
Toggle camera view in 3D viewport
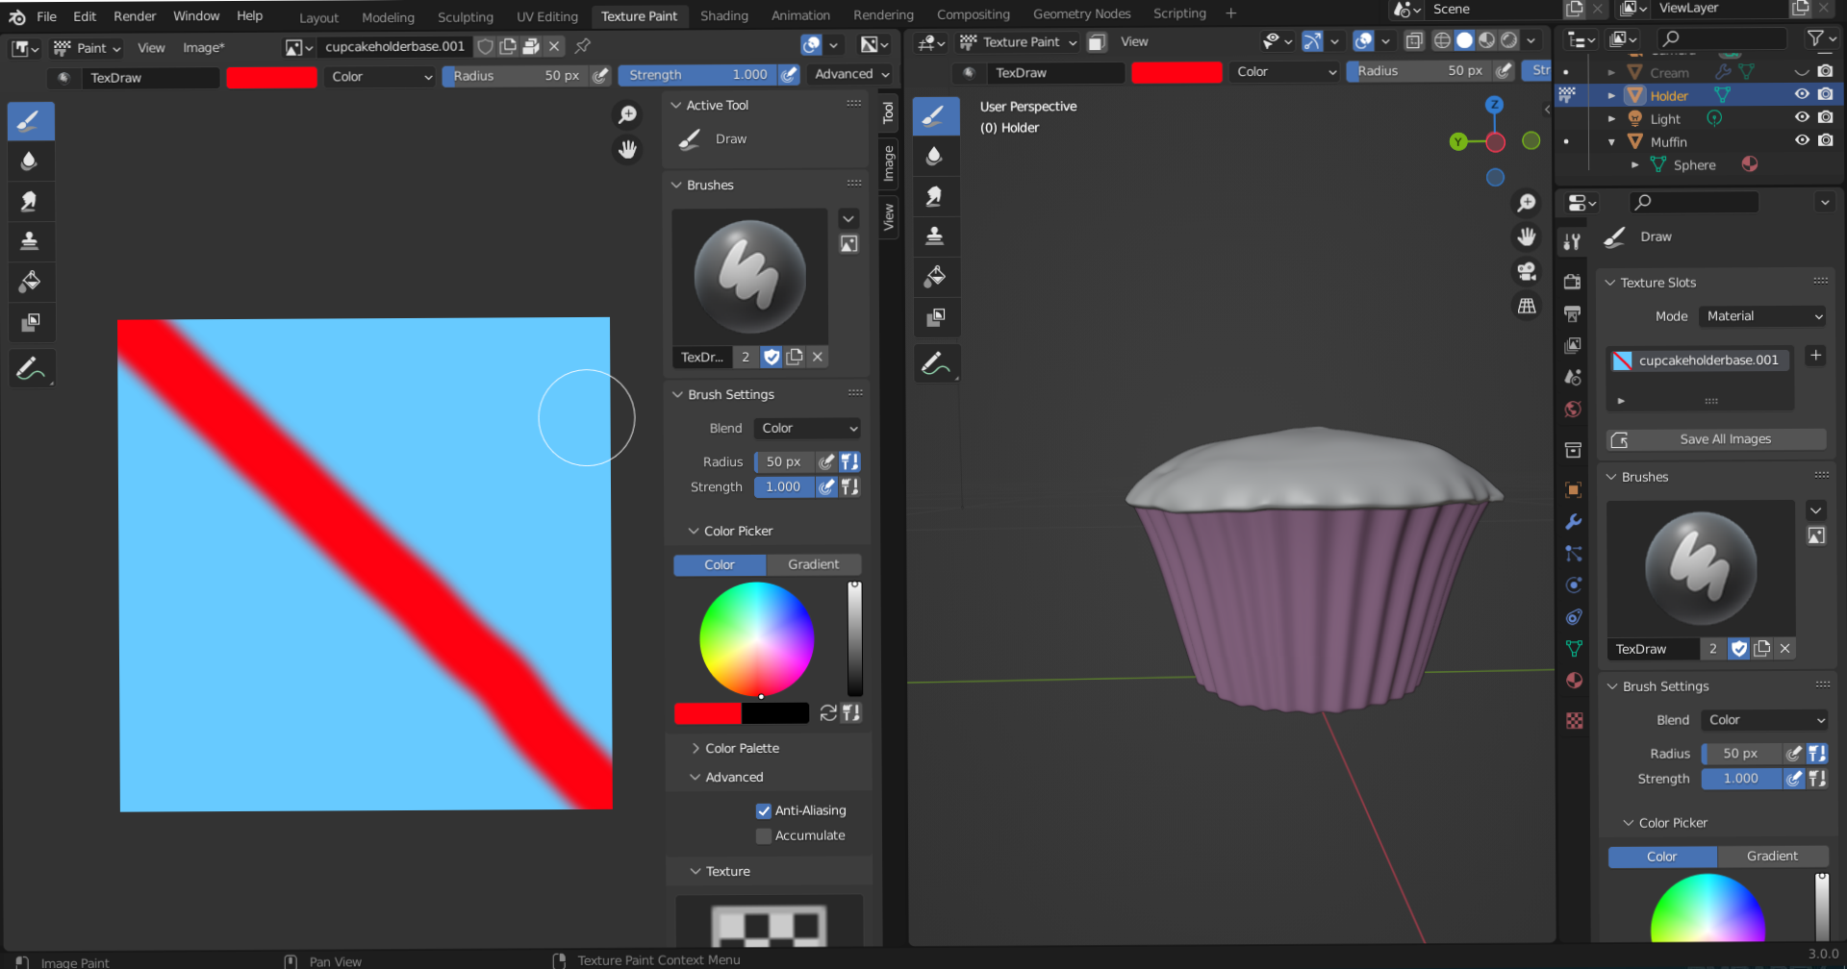[x=1527, y=271]
